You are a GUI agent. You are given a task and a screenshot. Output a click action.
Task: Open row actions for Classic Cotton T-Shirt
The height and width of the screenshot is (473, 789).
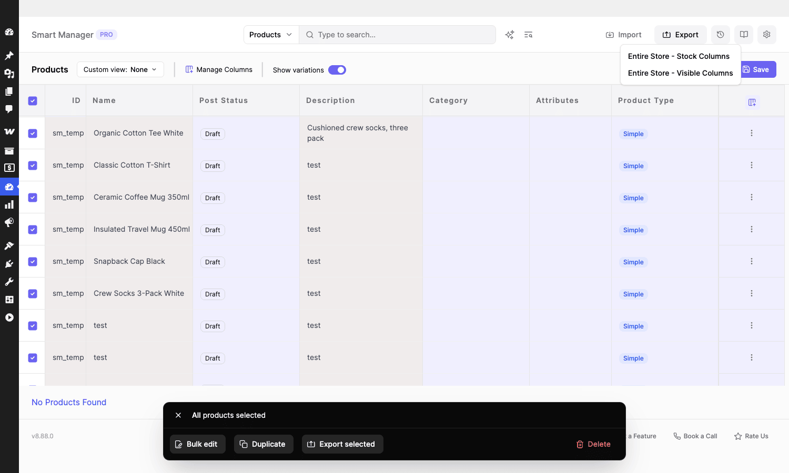pyautogui.click(x=752, y=165)
